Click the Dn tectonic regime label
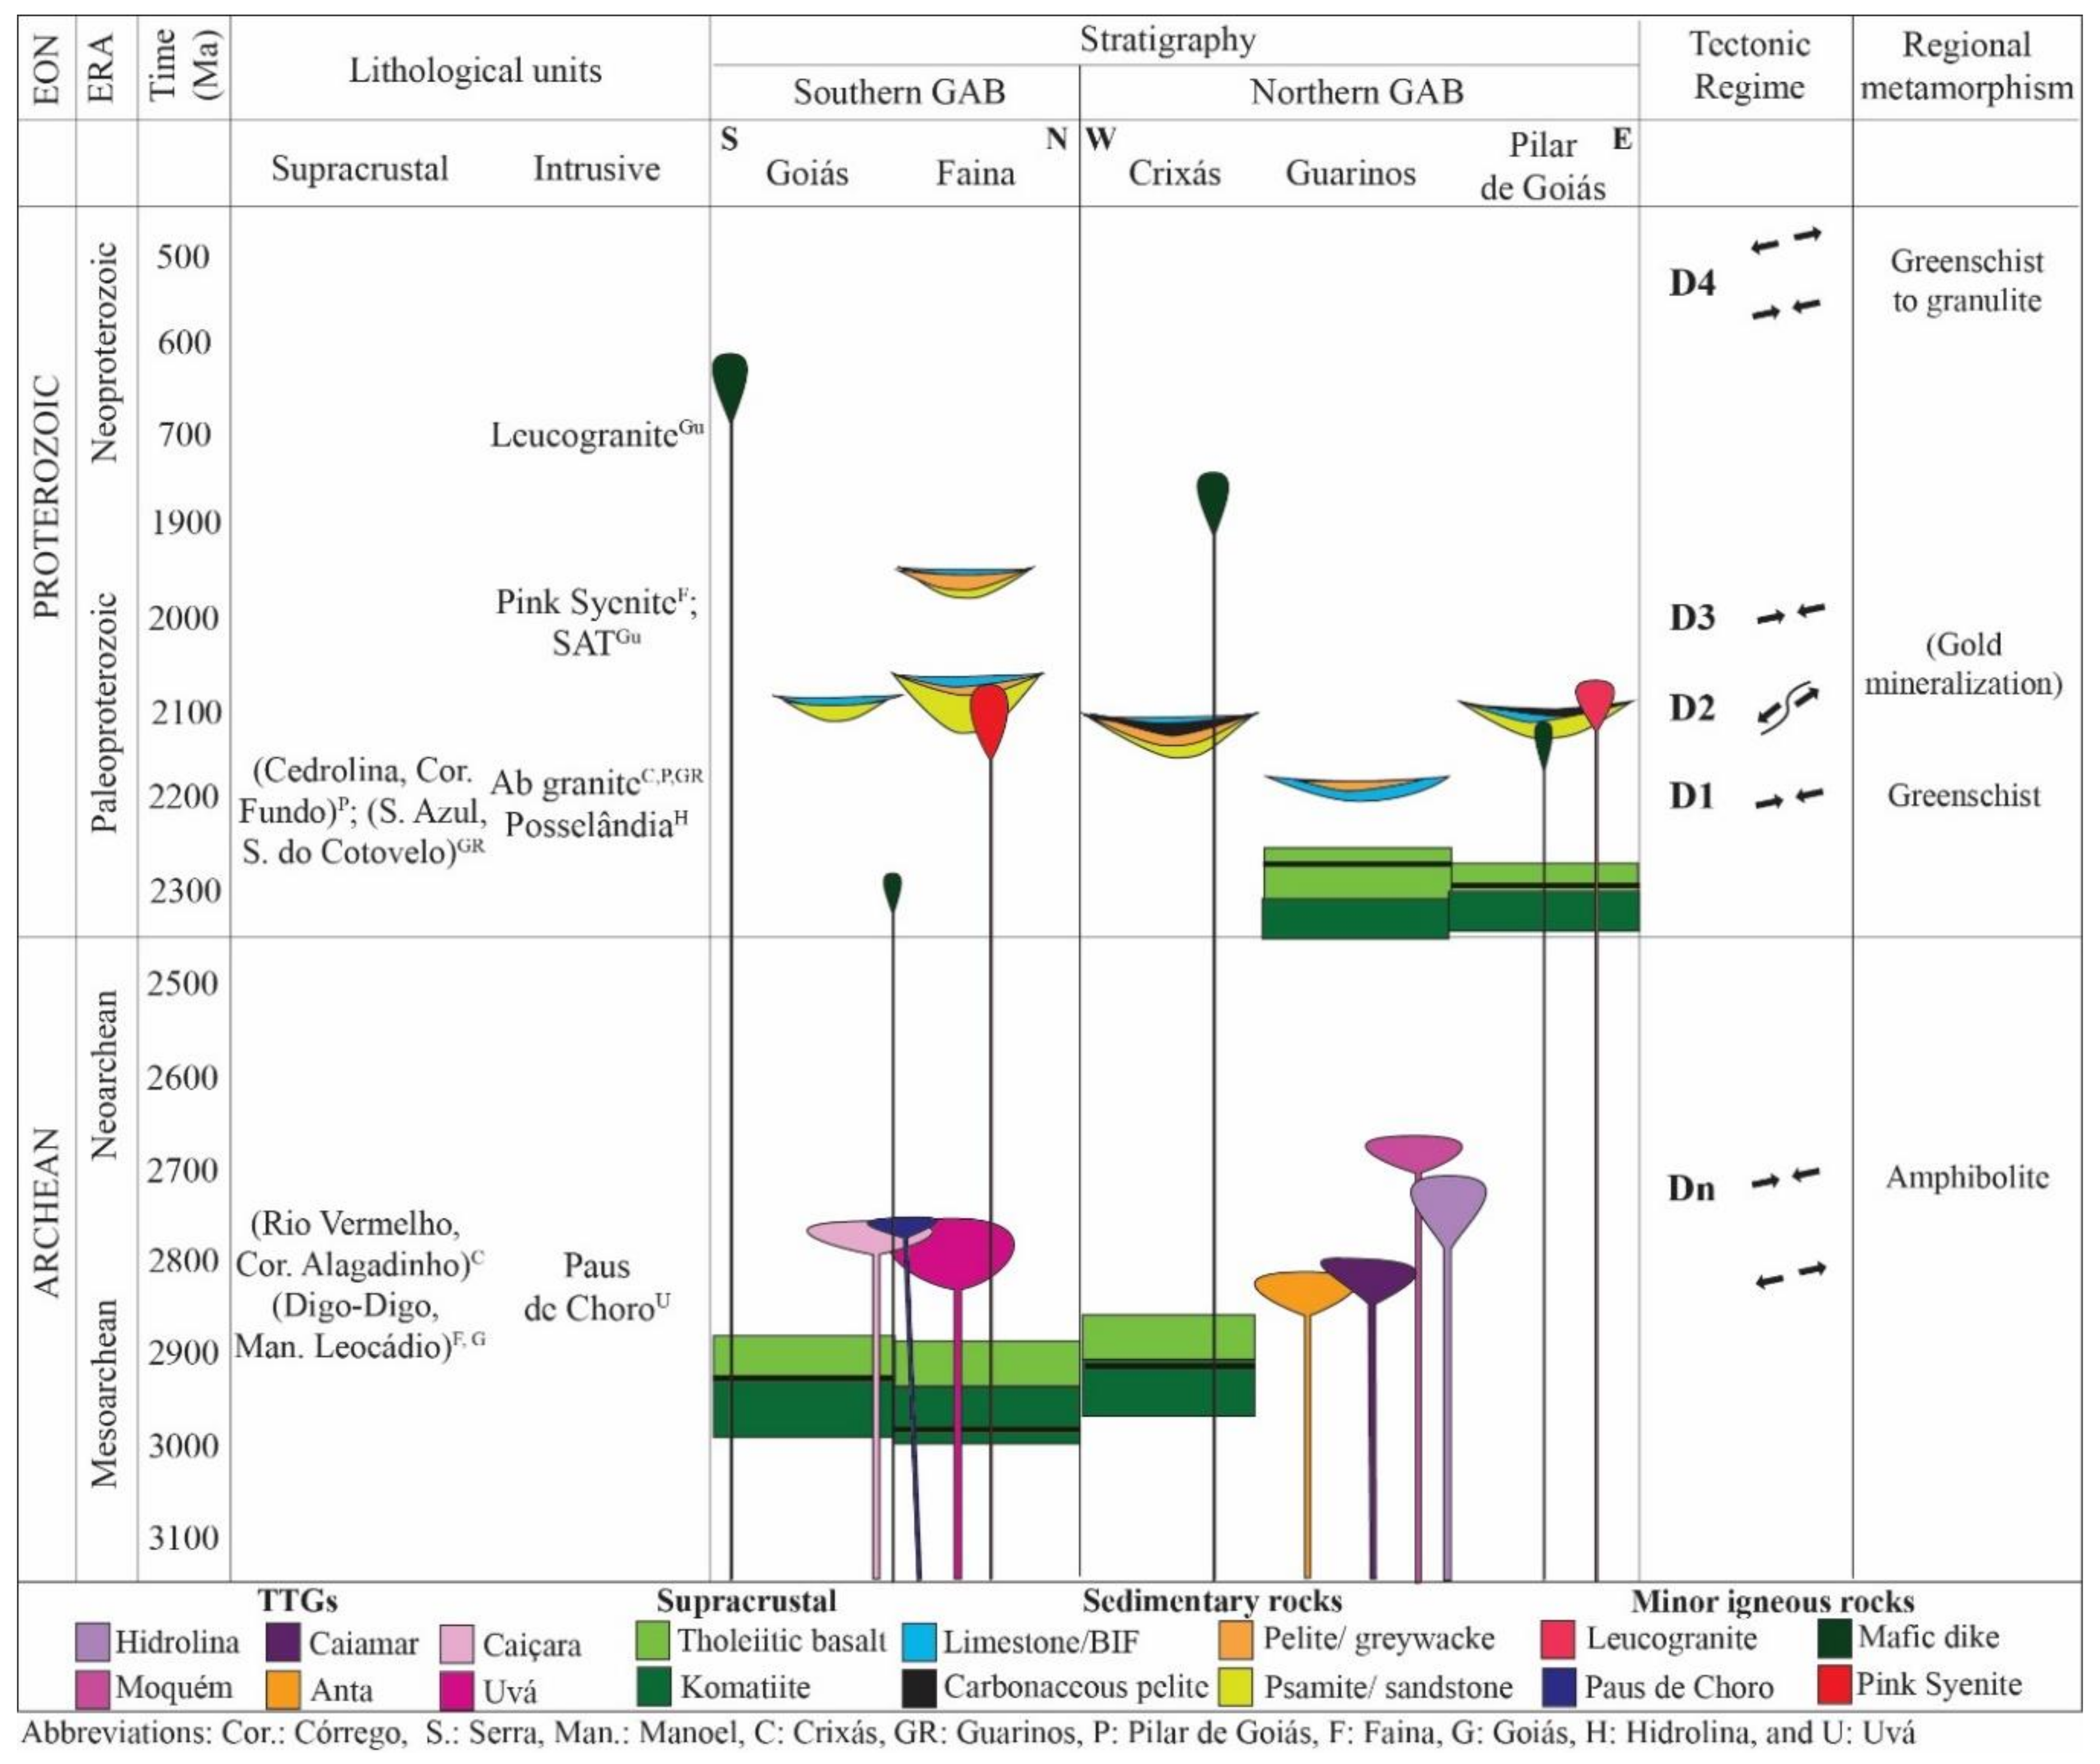2100x1764 pixels. 1691,1188
